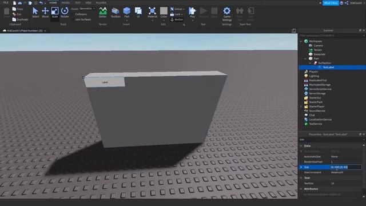Open the UI insert tool

click(138, 13)
